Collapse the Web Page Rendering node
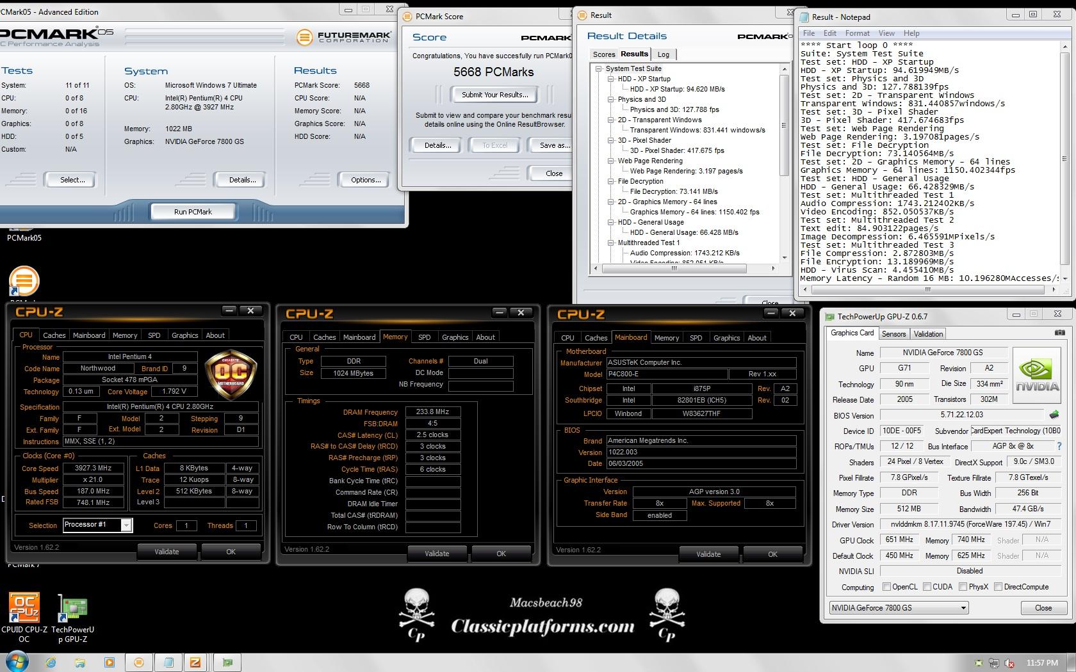1076x672 pixels. coord(611,161)
